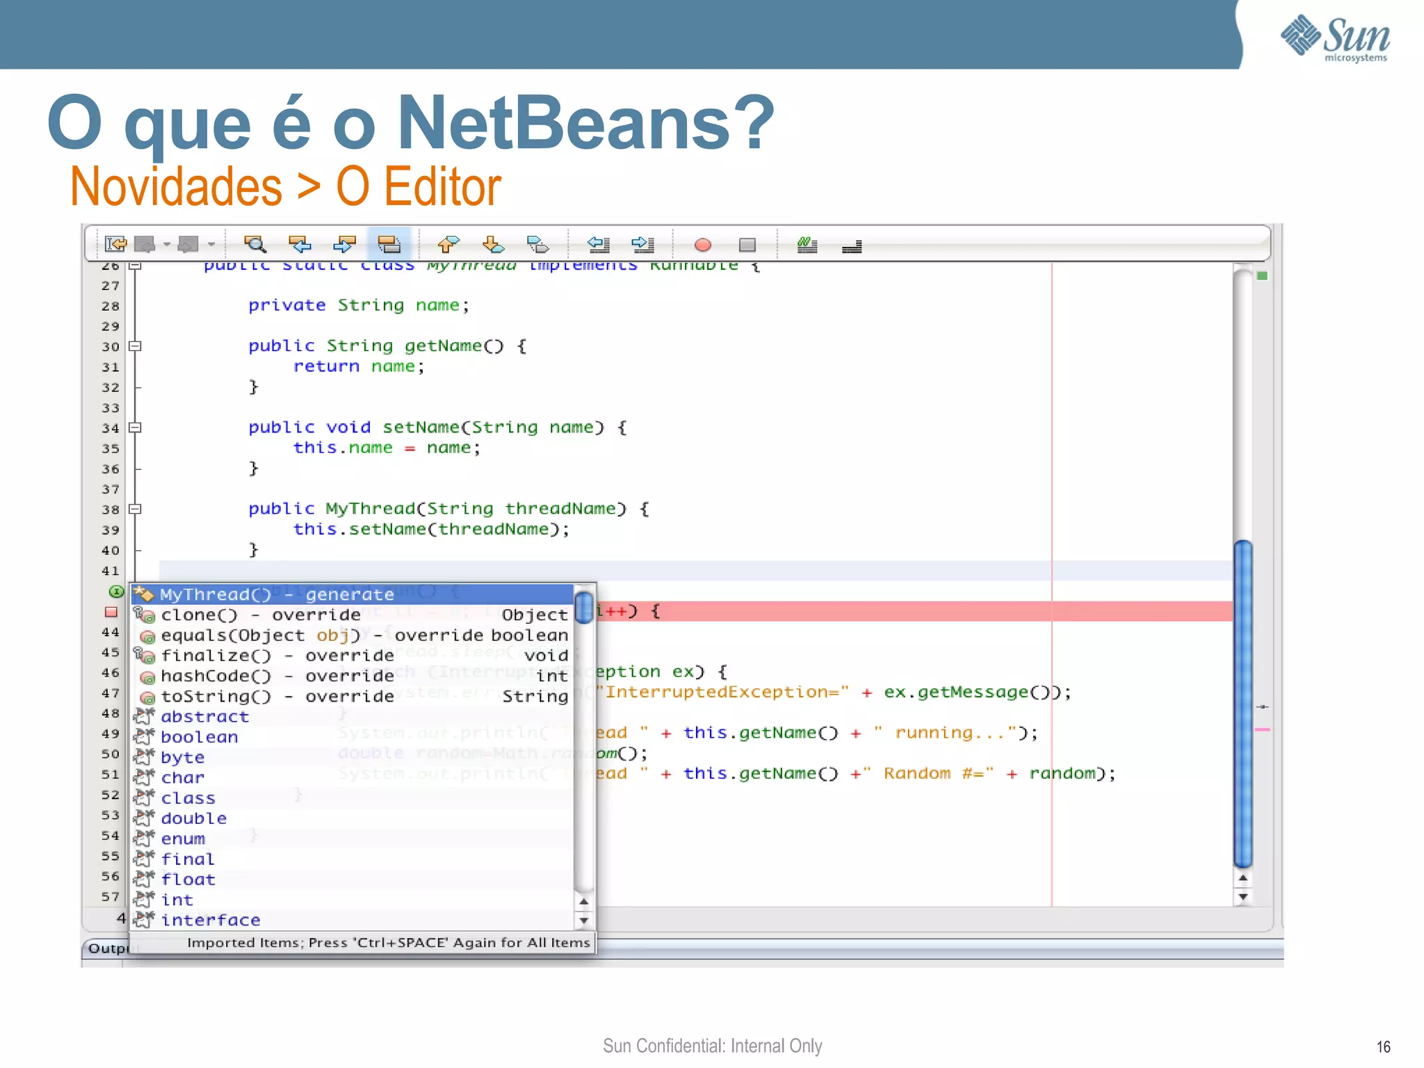Click the green override annotation glyph

coord(116,592)
